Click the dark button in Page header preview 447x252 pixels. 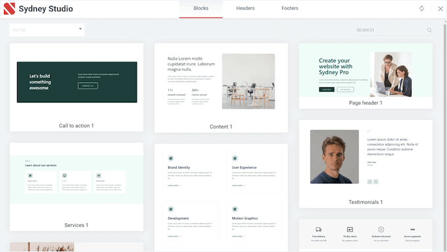point(327,89)
